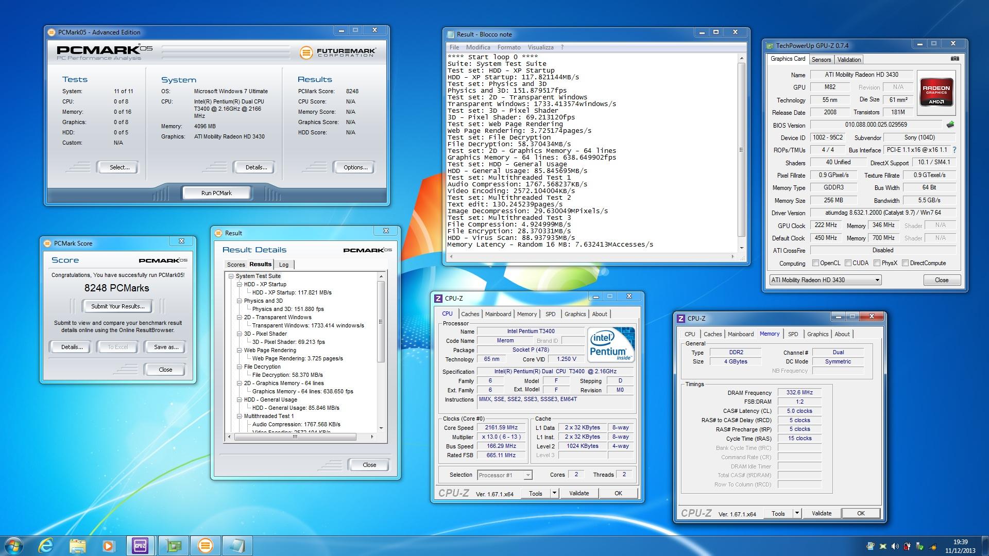Switch to the Scores tab in Result Details
989x556 pixels.
(236, 265)
